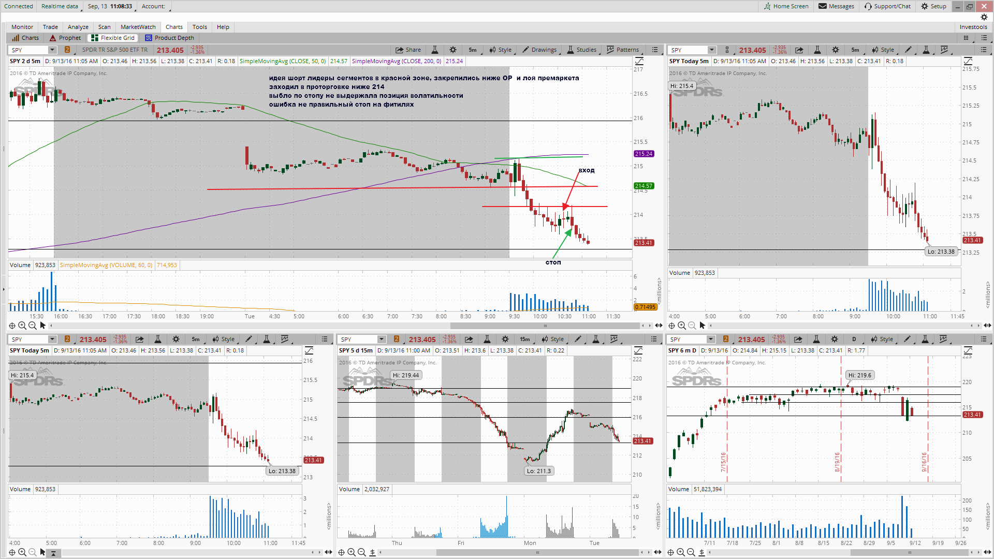Zoom in on the bottom-right chart
This screenshot has height=559, width=994.
(x=681, y=552)
